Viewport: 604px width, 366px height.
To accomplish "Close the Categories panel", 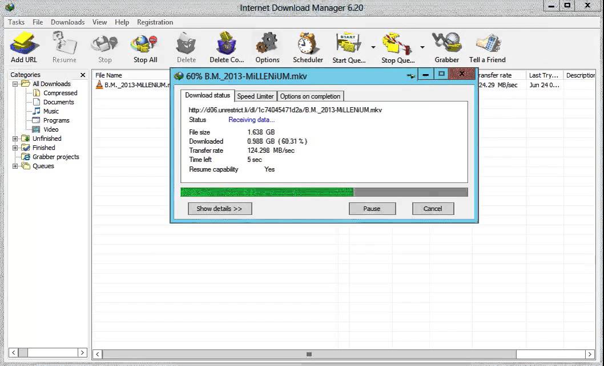I will click(83, 75).
